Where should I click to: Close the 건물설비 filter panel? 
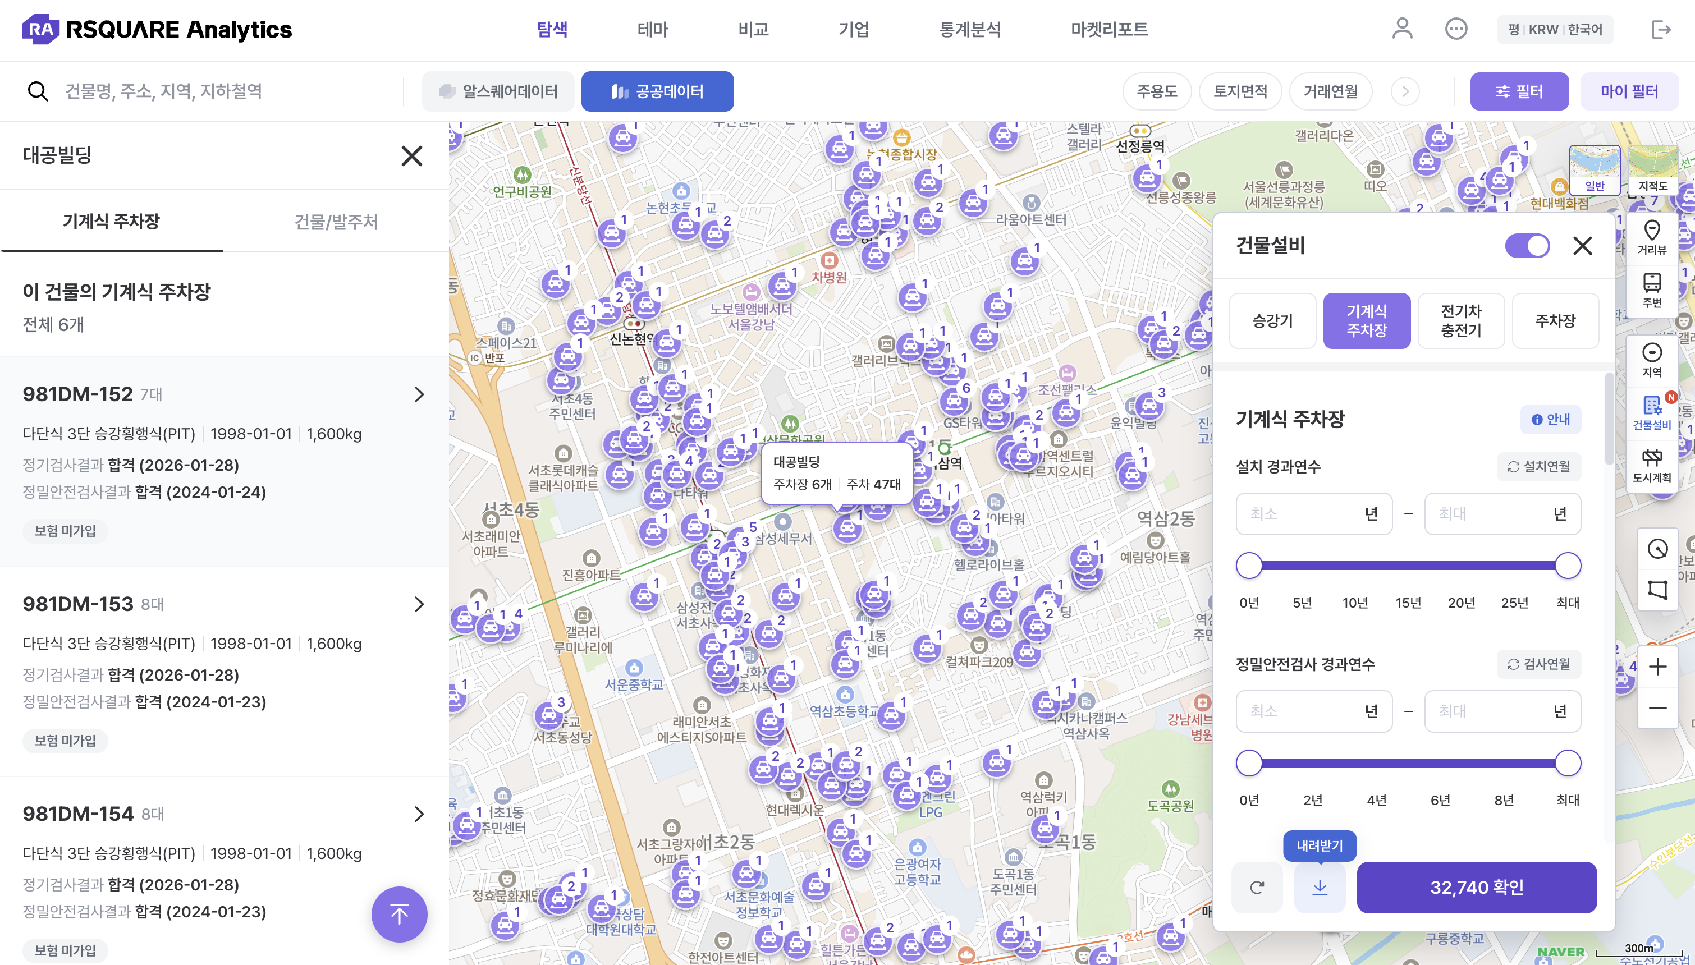point(1582,246)
